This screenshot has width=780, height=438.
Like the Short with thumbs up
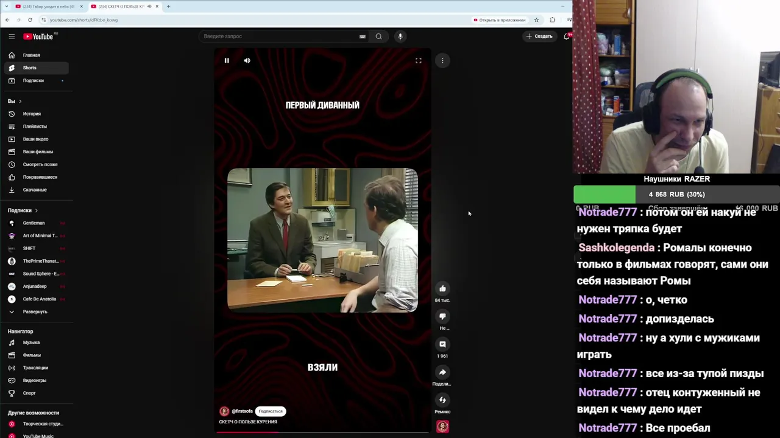pos(442,288)
